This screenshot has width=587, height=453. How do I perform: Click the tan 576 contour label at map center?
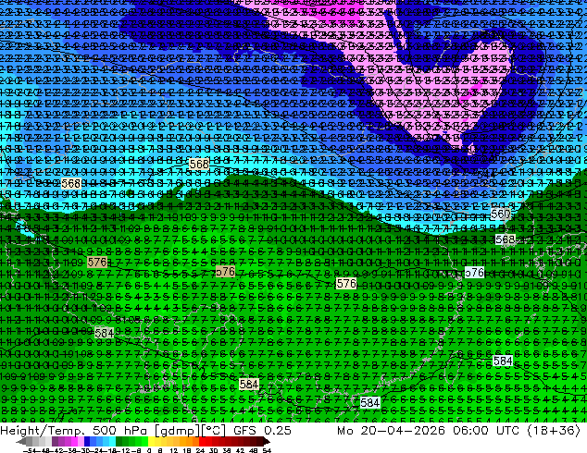[225, 272]
